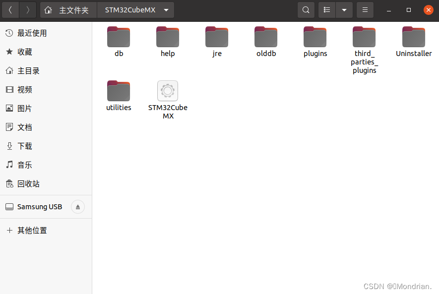Select the STM32CubeMX executable file icon
439x294 pixels.
click(x=168, y=91)
